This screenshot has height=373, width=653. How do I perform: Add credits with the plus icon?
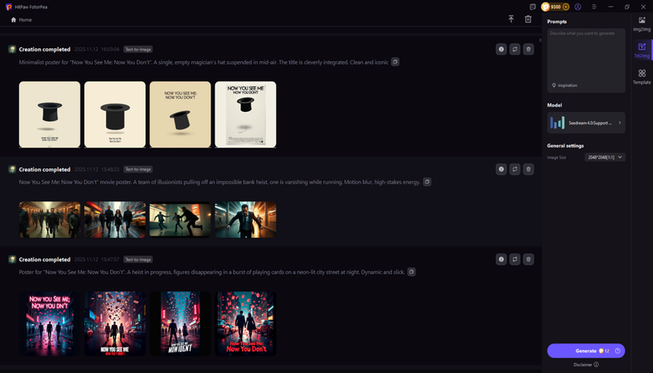tap(565, 7)
